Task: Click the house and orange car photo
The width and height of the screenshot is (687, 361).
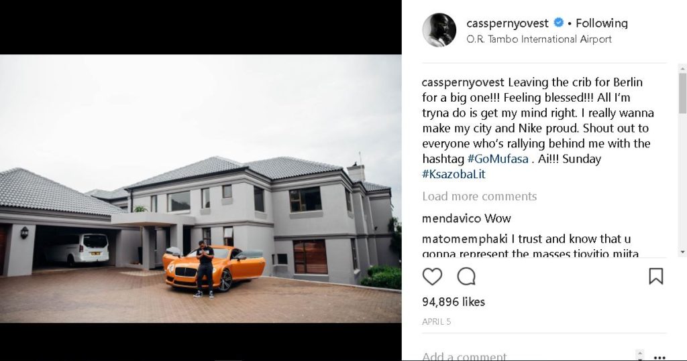Action: (x=201, y=189)
